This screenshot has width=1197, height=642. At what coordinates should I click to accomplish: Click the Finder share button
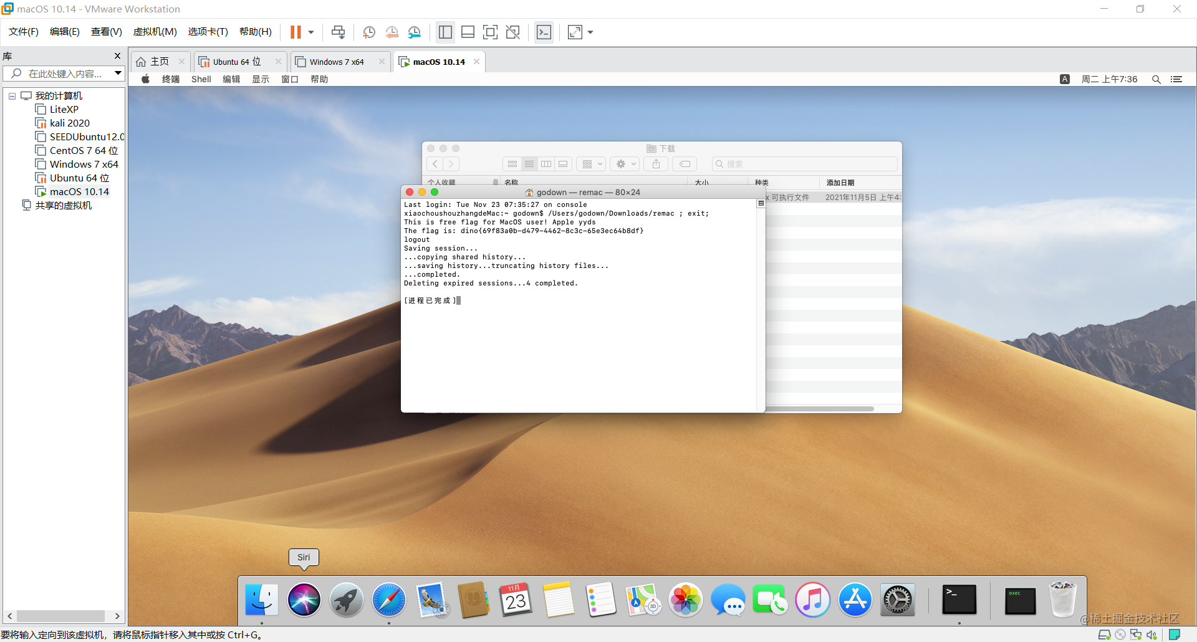pos(656,164)
